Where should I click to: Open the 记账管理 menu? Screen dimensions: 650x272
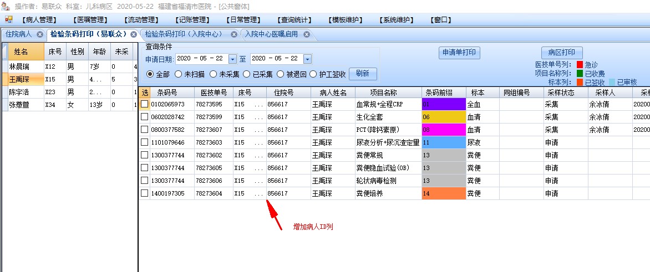click(192, 20)
